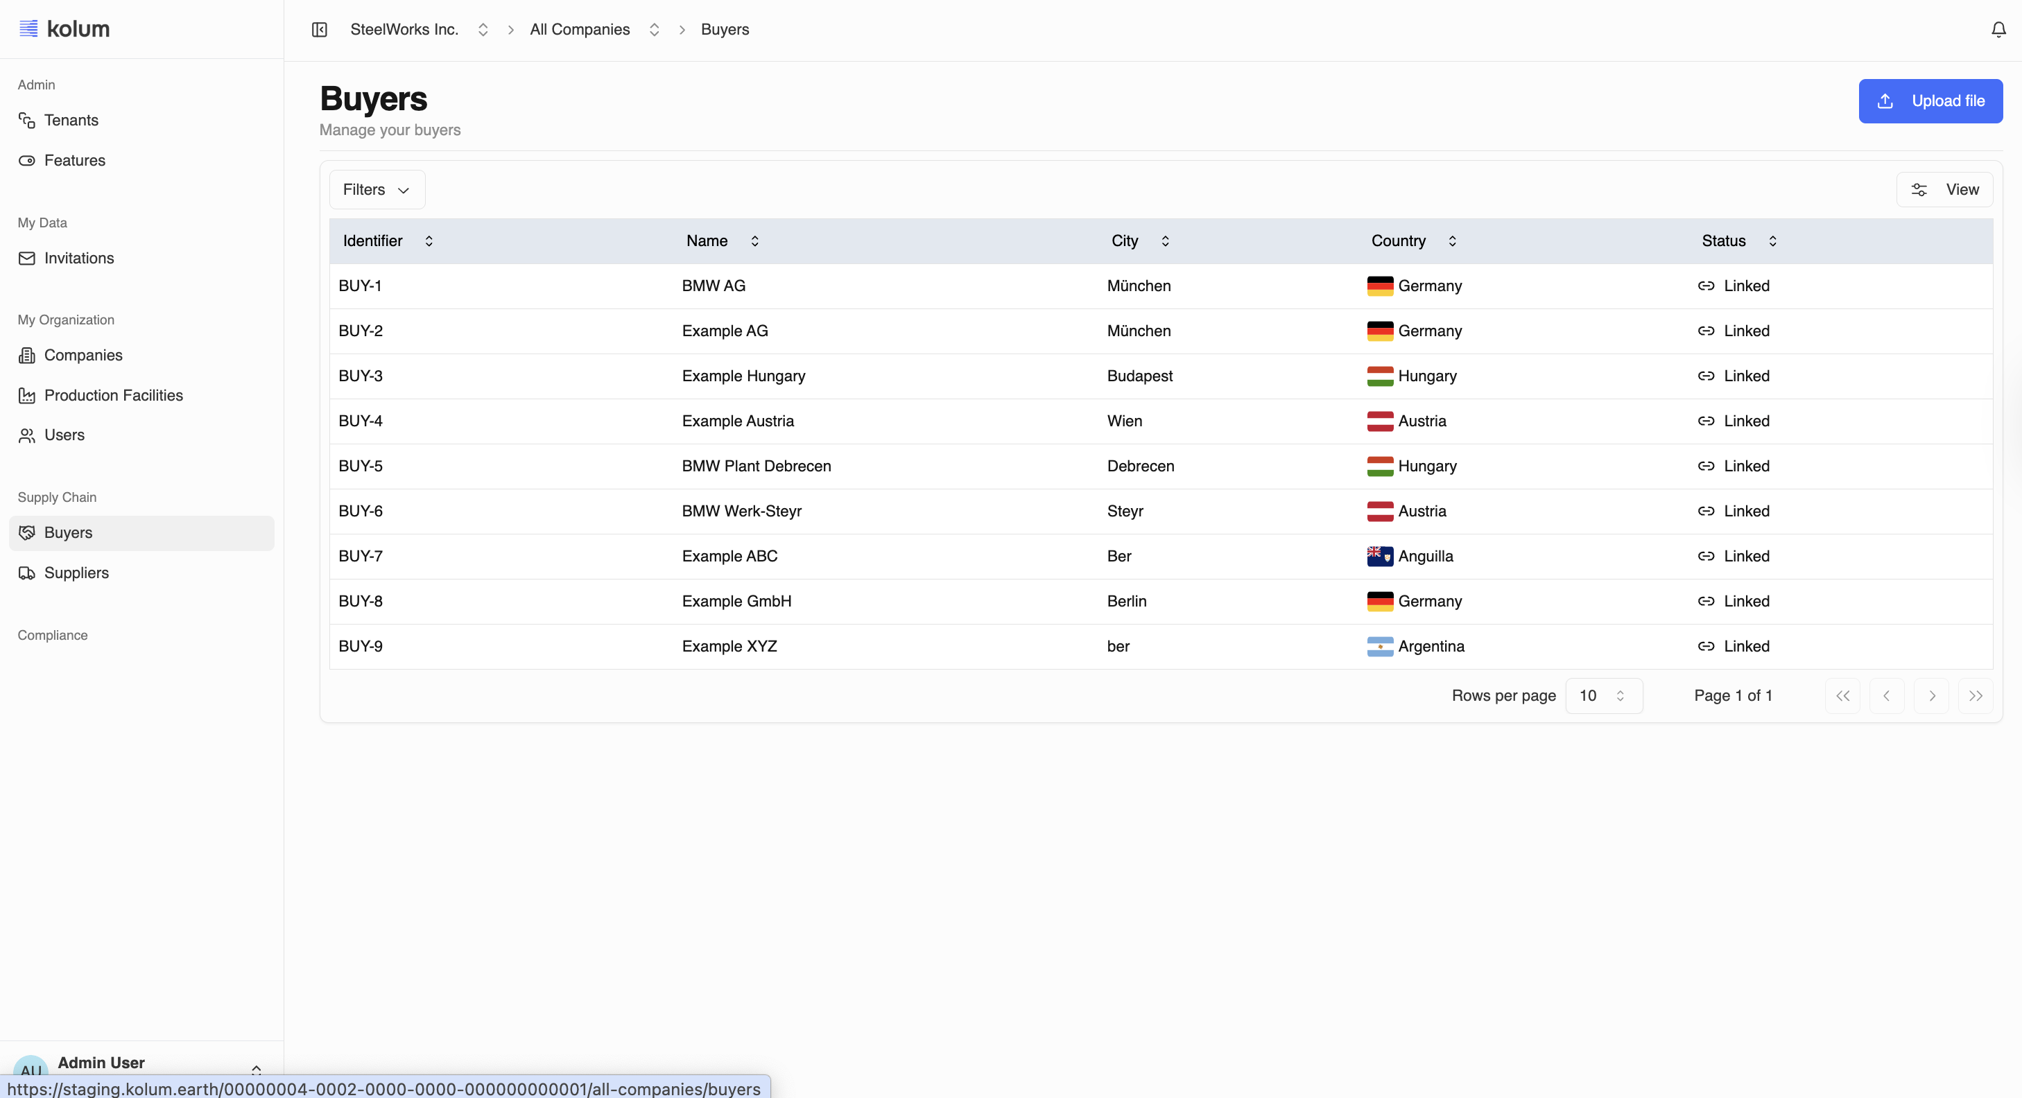Screen dimensions: 2022x1098
Task: Click the kolum logo
Action: (64, 29)
